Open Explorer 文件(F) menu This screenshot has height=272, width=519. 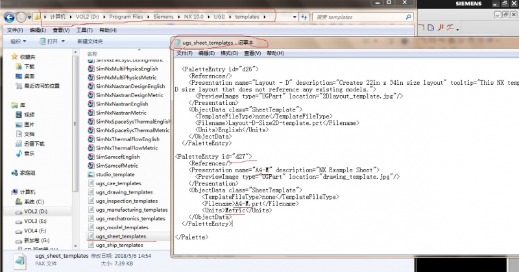coord(15,30)
